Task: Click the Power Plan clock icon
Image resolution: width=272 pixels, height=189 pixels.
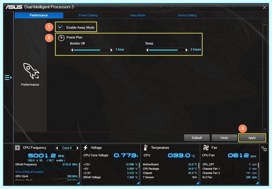Action: (61, 38)
